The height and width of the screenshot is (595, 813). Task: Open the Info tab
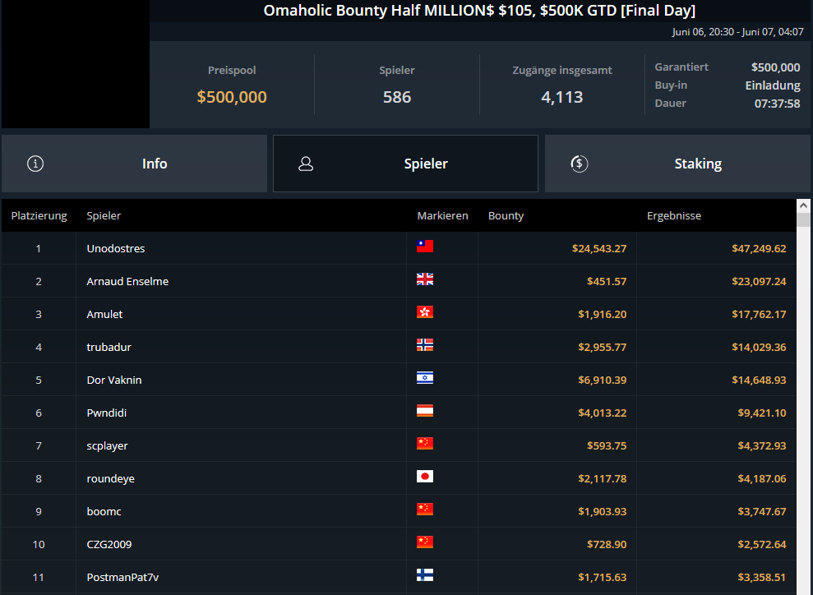coord(134,164)
